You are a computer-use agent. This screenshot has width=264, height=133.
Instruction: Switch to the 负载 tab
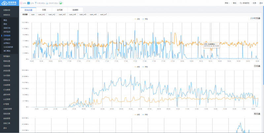tap(44, 10)
